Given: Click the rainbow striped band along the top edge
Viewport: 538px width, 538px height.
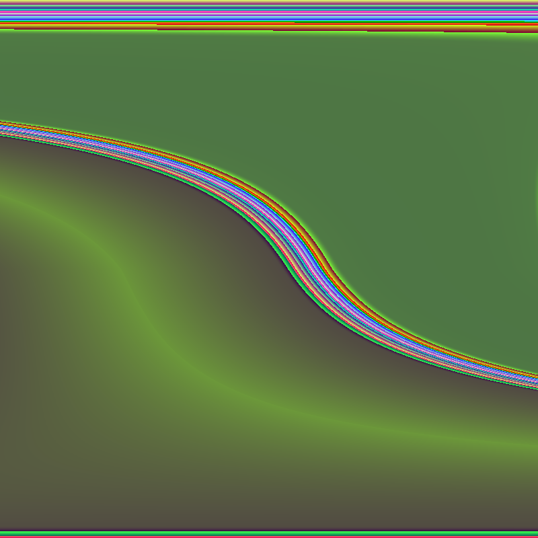Looking at the screenshot, I should coord(269,11).
